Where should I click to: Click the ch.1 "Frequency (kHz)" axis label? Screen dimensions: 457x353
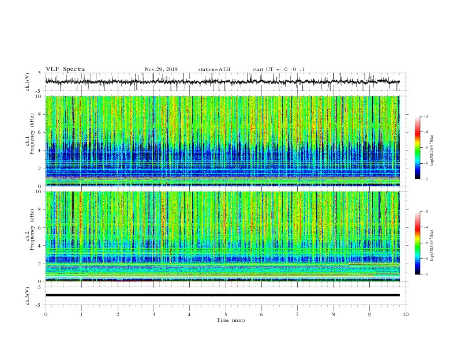(x=32, y=134)
